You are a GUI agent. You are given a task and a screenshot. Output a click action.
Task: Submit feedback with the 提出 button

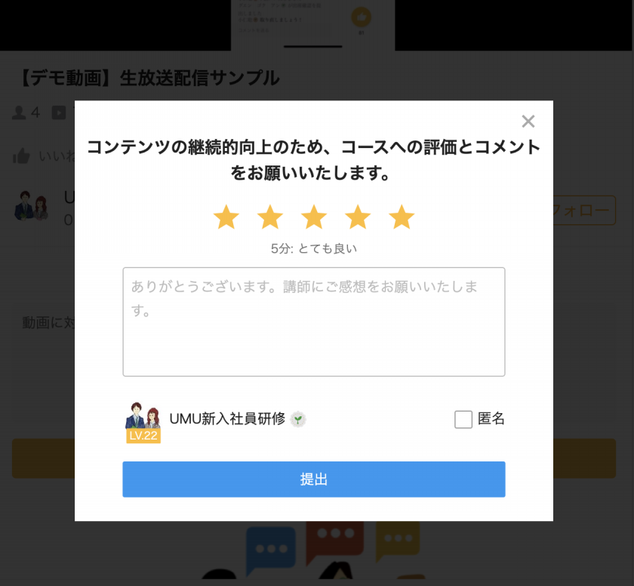(x=314, y=480)
